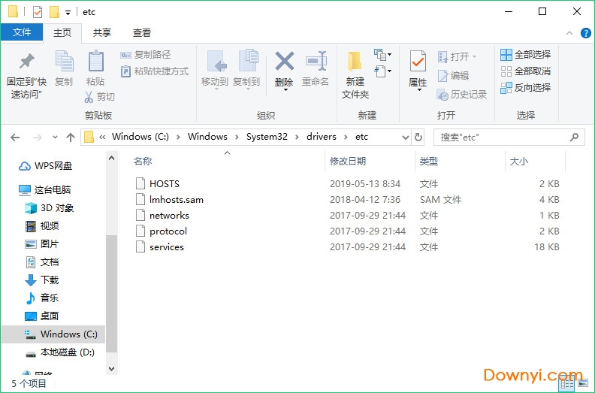Open the File (文件) tab

click(x=22, y=32)
